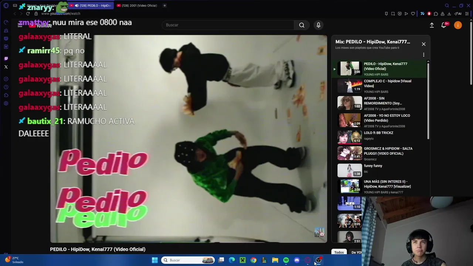The image size is (473, 266).
Task: Switch to 'PEDILO - HipiDow' browser tab
Action: tap(91, 6)
